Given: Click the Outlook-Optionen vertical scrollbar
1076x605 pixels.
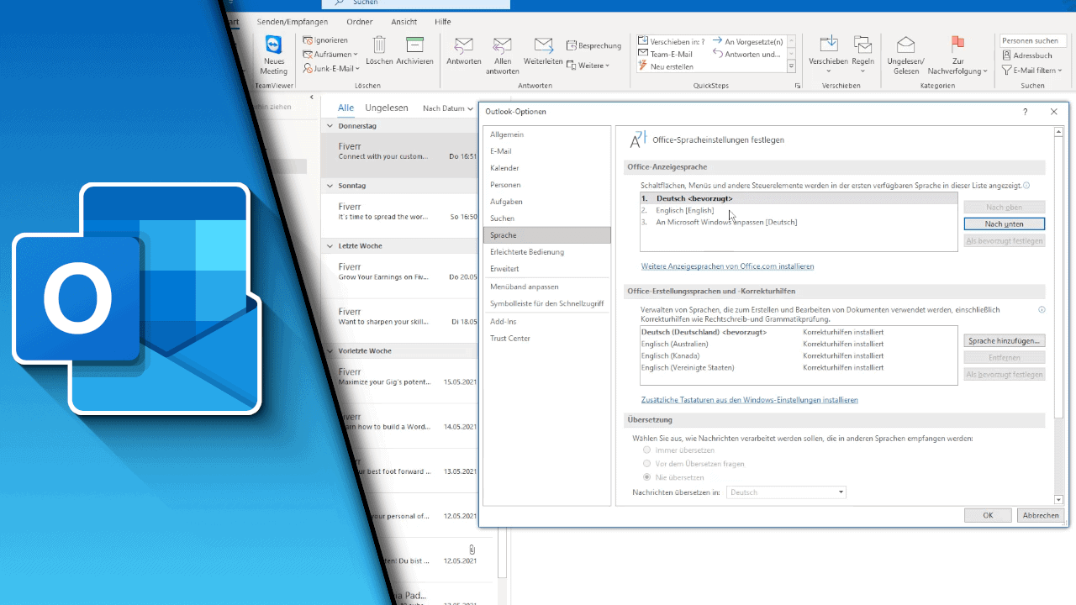Looking at the screenshot, I should [1058, 315].
